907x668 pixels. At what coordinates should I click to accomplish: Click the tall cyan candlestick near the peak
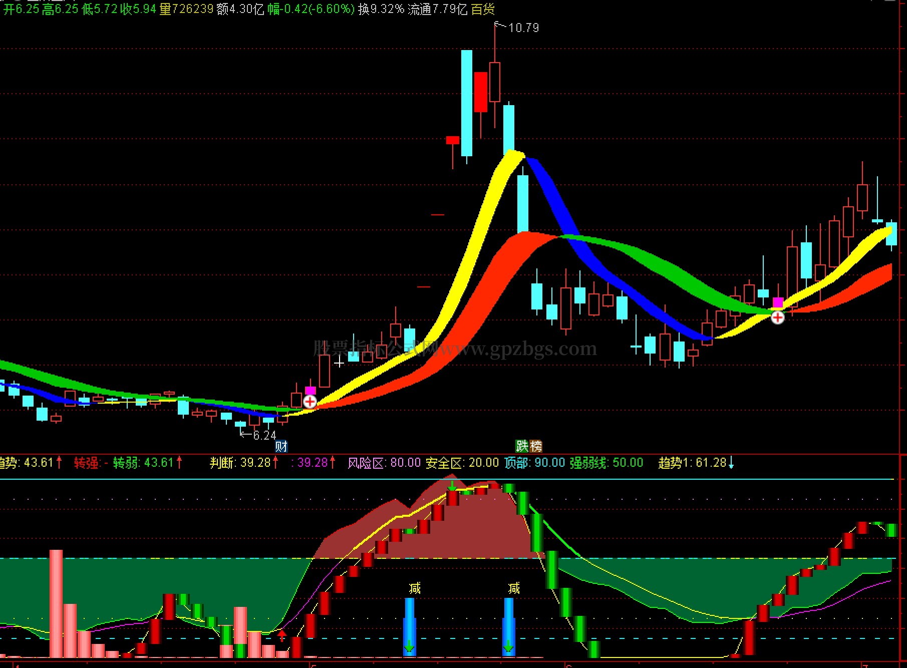coord(467,104)
